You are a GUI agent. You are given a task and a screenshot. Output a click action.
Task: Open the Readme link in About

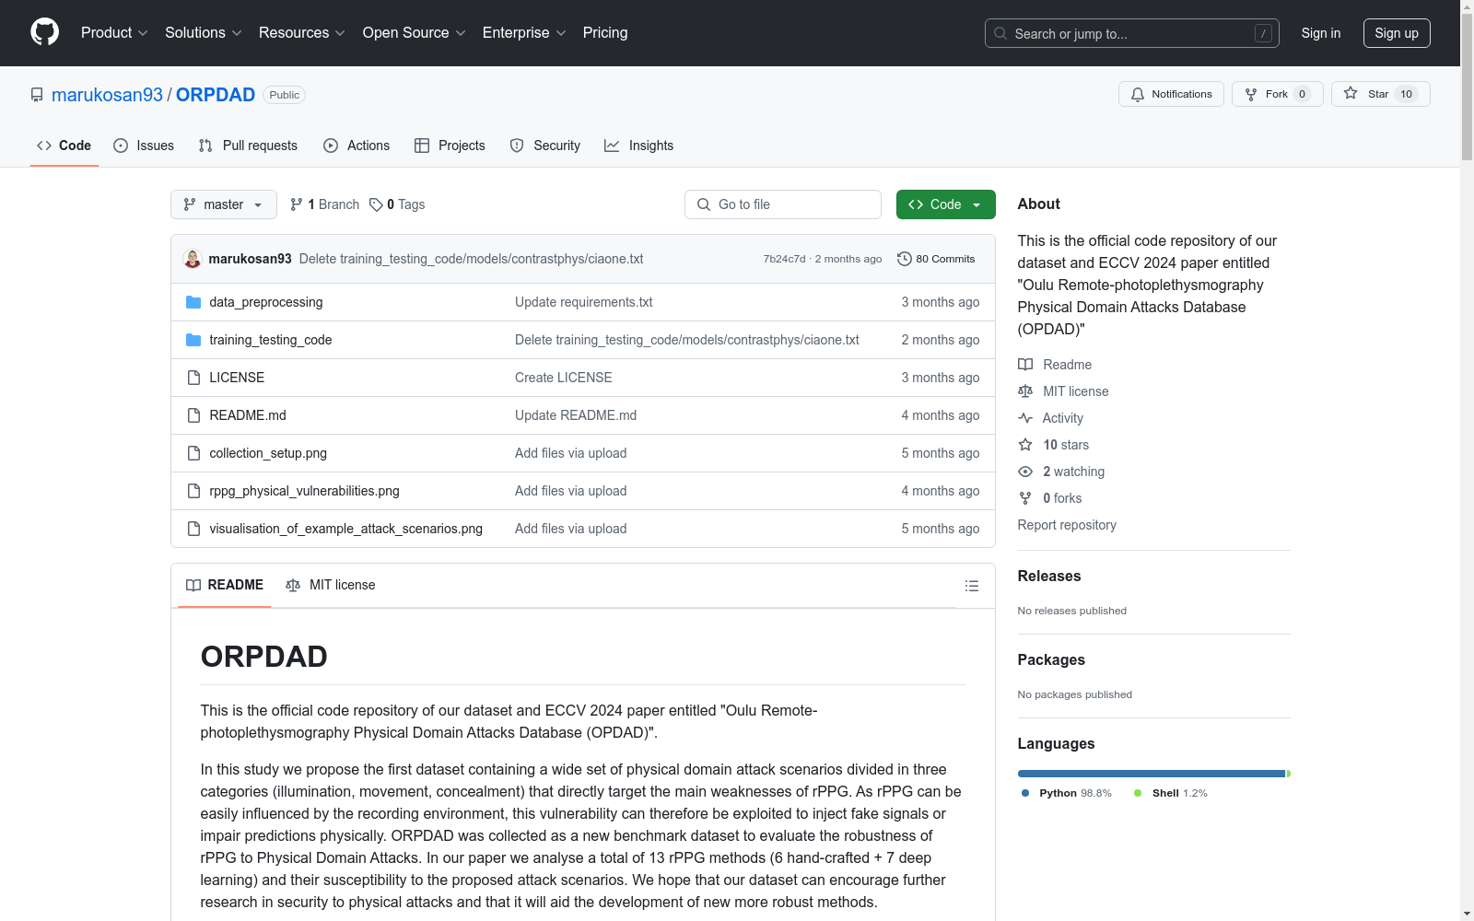(x=1055, y=365)
